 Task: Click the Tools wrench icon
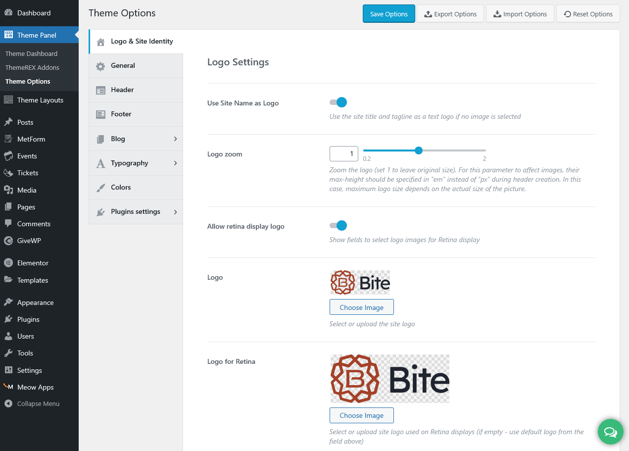(8, 353)
